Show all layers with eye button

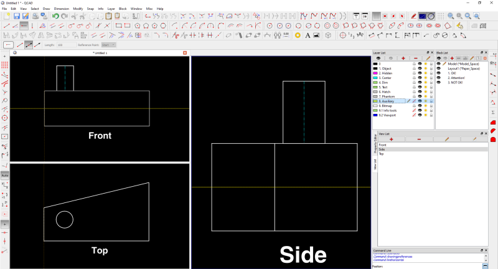tap(378, 59)
